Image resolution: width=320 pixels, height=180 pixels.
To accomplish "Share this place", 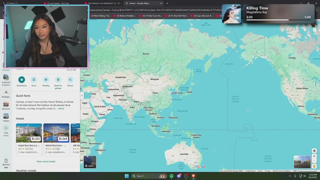I will 70,79.
